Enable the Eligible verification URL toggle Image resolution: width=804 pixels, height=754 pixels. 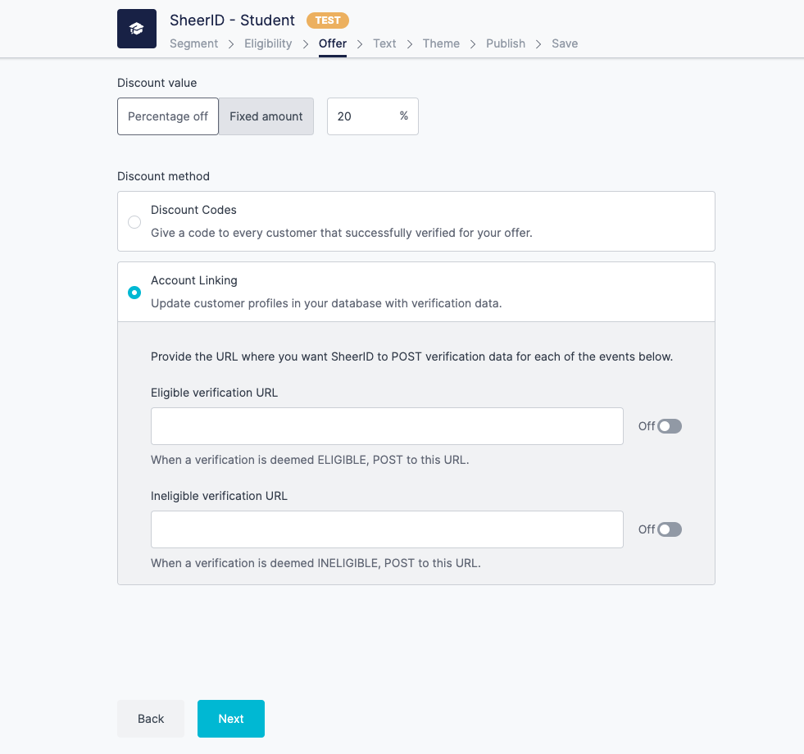click(669, 425)
